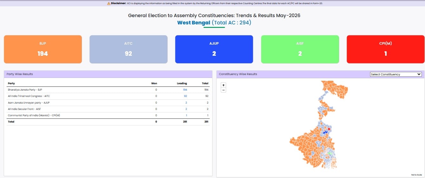Click the Leading column header
The height and width of the screenshot is (178, 425).
point(182,83)
